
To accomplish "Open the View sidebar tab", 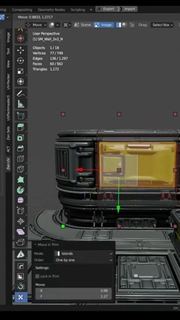I will pyautogui.click(x=8, y=64).
